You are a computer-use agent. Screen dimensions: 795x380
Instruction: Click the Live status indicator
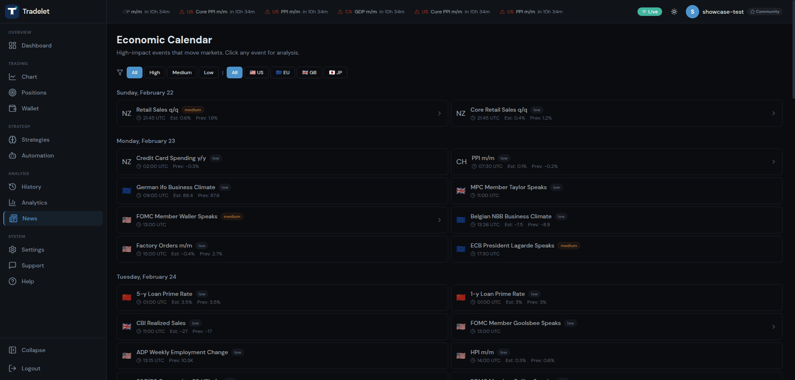(x=650, y=12)
